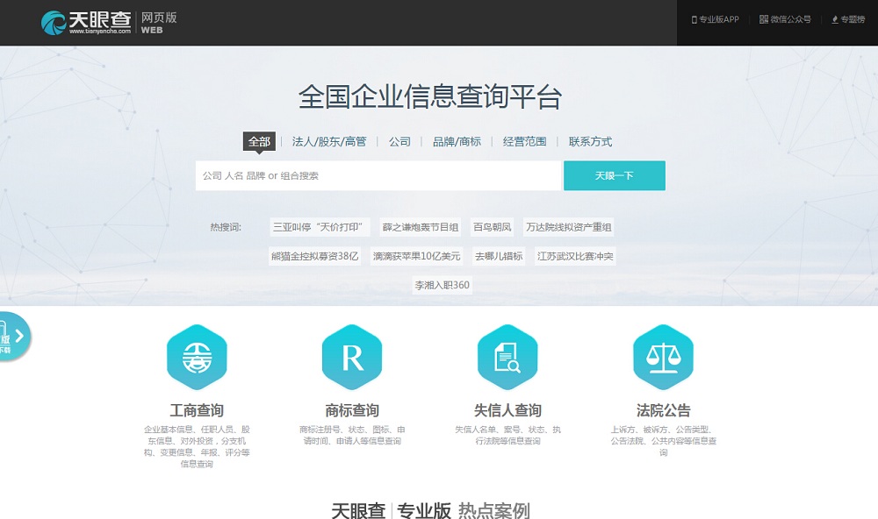Open the 法院公告 heading
Viewport: 878px width, 519px height.
click(x=663, y=410)
